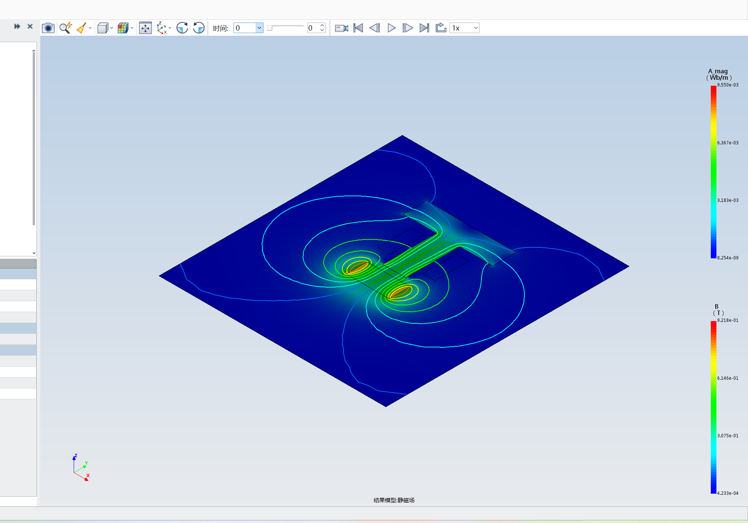Click the 结果模型:静磁场 caption
This screenshot has height=523, width=748.
pyautogui.click(x=394, y=500)
